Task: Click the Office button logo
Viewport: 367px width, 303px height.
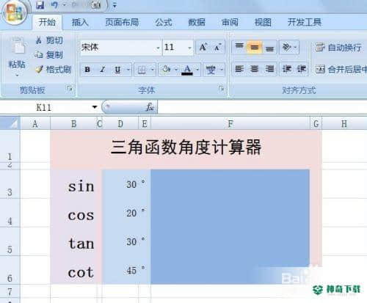Action: click(15, 12)
